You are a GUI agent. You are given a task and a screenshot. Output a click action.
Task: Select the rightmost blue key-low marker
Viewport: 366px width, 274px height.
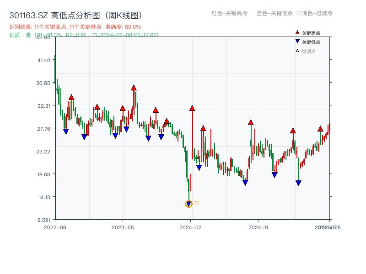(x=298, y=183)
